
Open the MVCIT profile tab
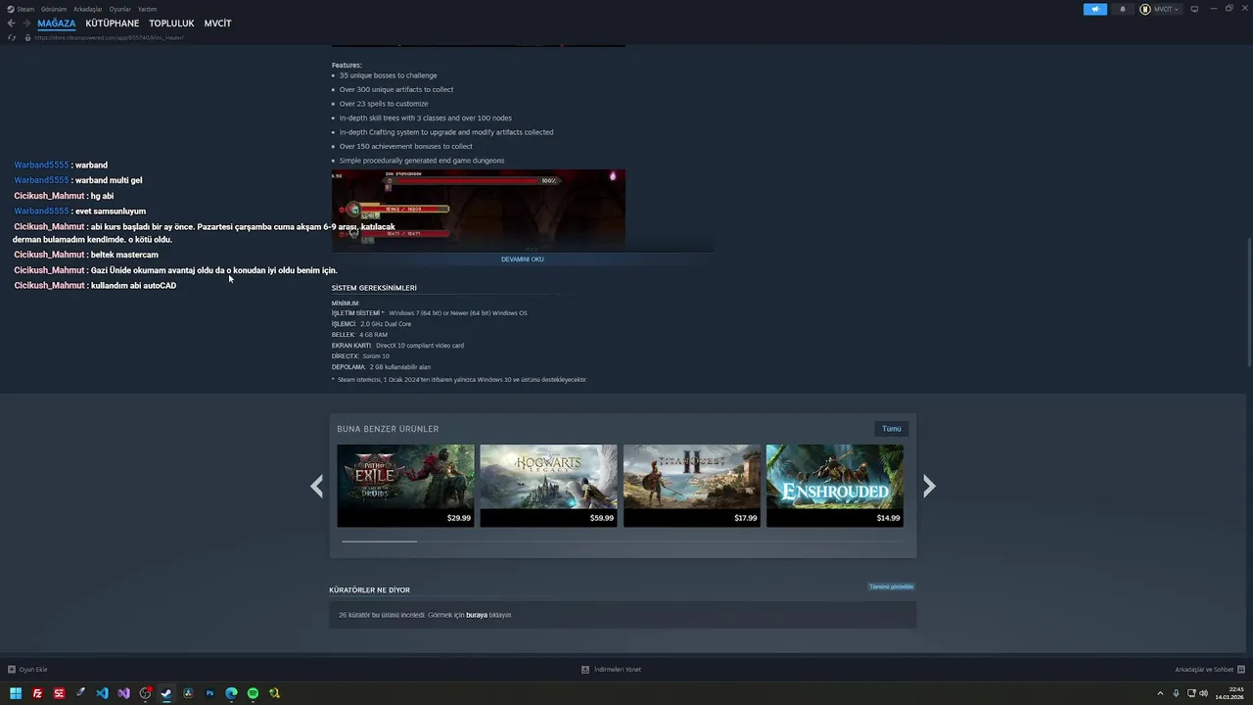217,23
